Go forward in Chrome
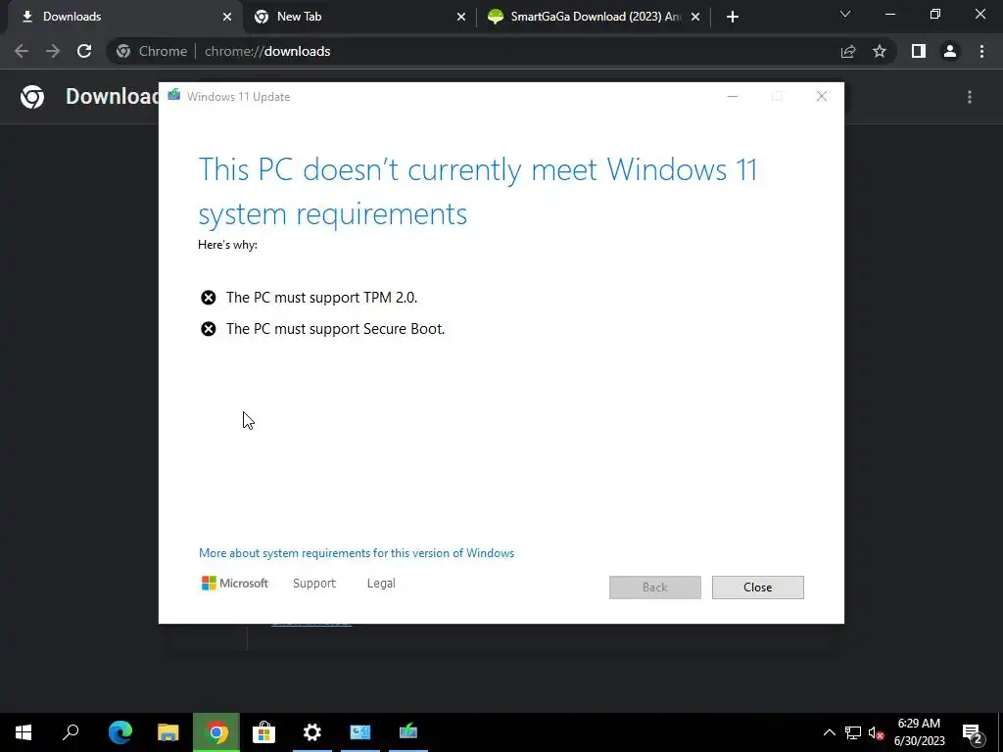Viewport: 1003px width, 752px height. [53, 51]
